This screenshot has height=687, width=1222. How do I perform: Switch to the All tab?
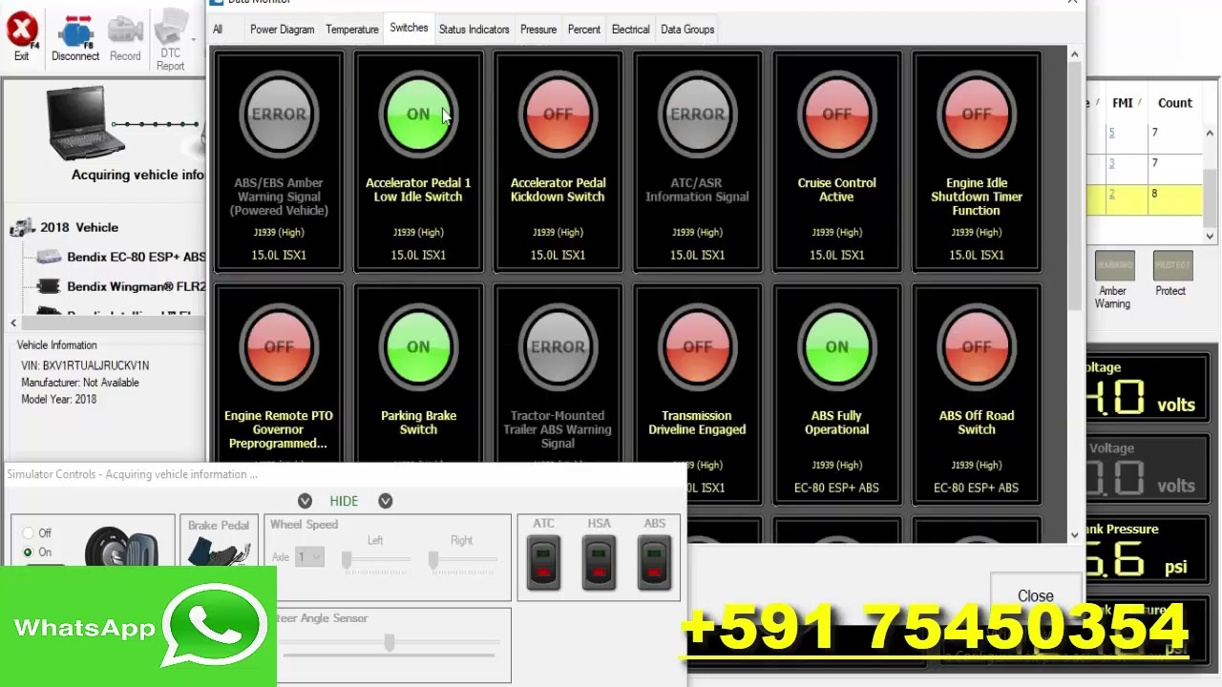218,30
